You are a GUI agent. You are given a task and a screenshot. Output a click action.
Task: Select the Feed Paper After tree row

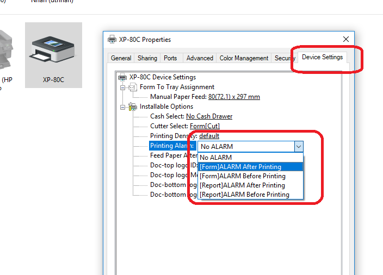174,155
